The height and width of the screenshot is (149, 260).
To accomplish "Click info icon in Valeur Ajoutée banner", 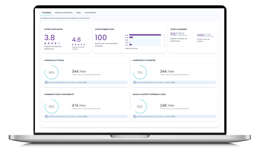I will tap(135, 116).
